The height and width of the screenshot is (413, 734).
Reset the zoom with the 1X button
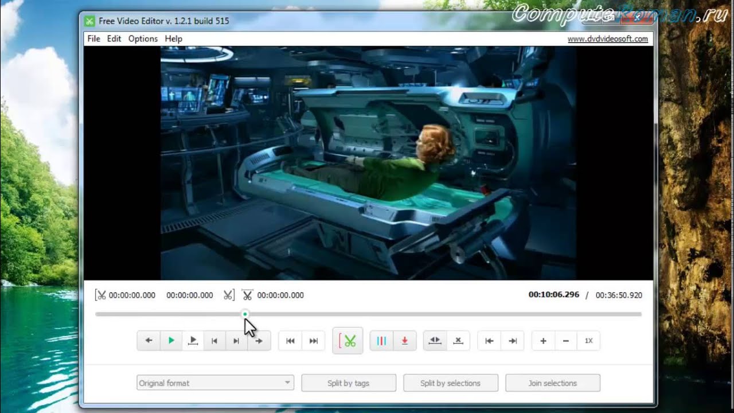pos(588,341)
